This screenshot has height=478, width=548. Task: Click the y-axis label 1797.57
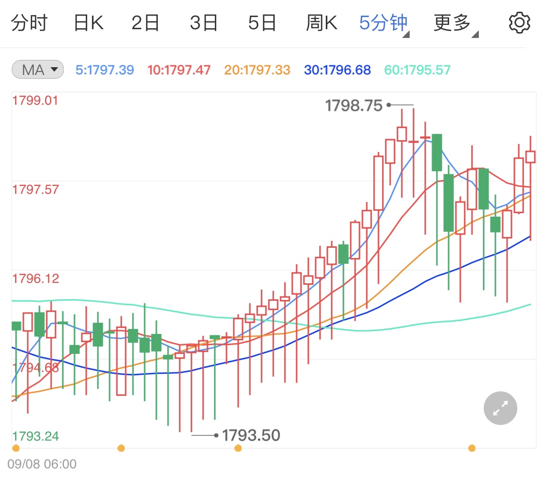click(35, 190)
